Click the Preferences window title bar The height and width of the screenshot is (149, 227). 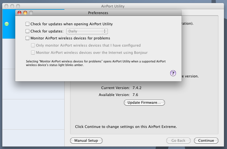[x=98, y=13]
